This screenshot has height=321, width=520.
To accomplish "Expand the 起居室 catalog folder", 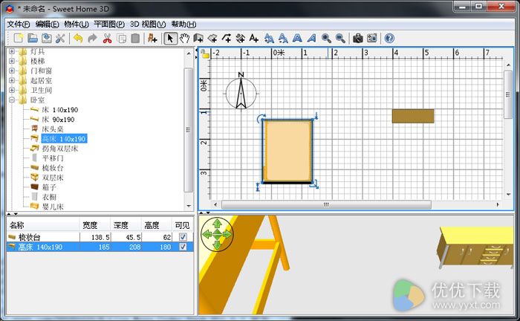I will pyautogui.click(x=12, y=80).
